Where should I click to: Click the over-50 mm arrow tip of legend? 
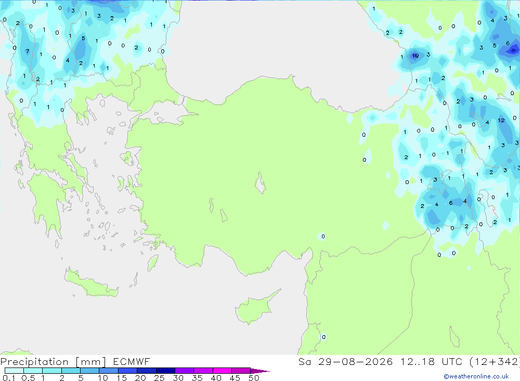[260, 371]
